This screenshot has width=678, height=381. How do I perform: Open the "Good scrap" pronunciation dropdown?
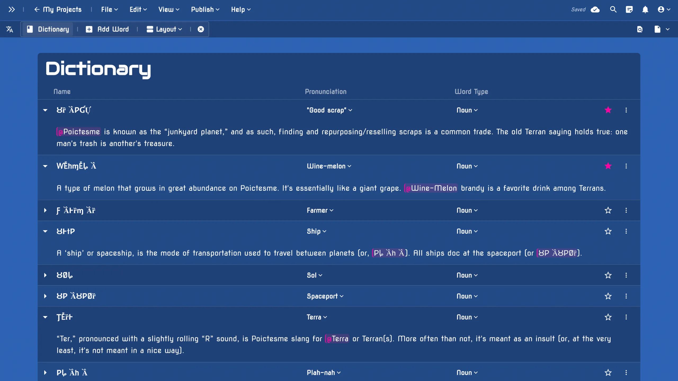[x=329, y=110]
